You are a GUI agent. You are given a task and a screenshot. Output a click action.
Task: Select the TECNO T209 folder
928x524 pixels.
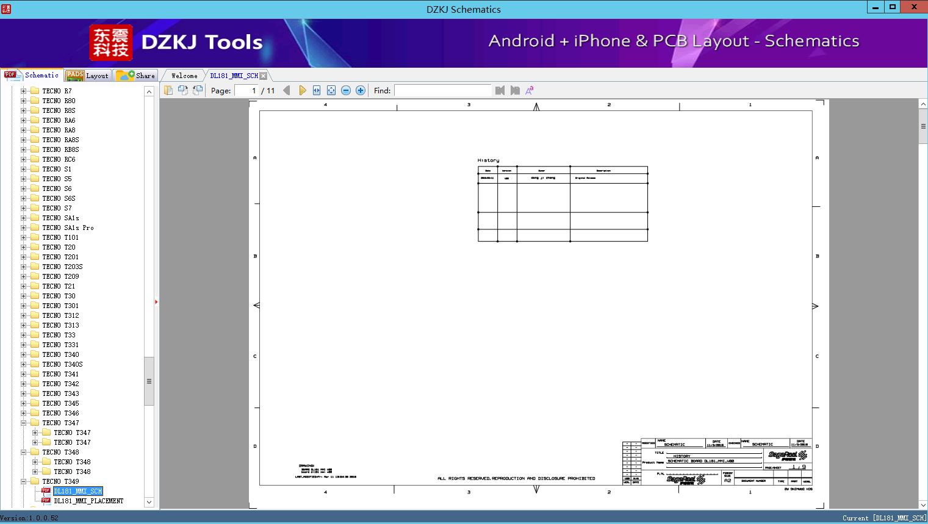(x=60, y=276)
